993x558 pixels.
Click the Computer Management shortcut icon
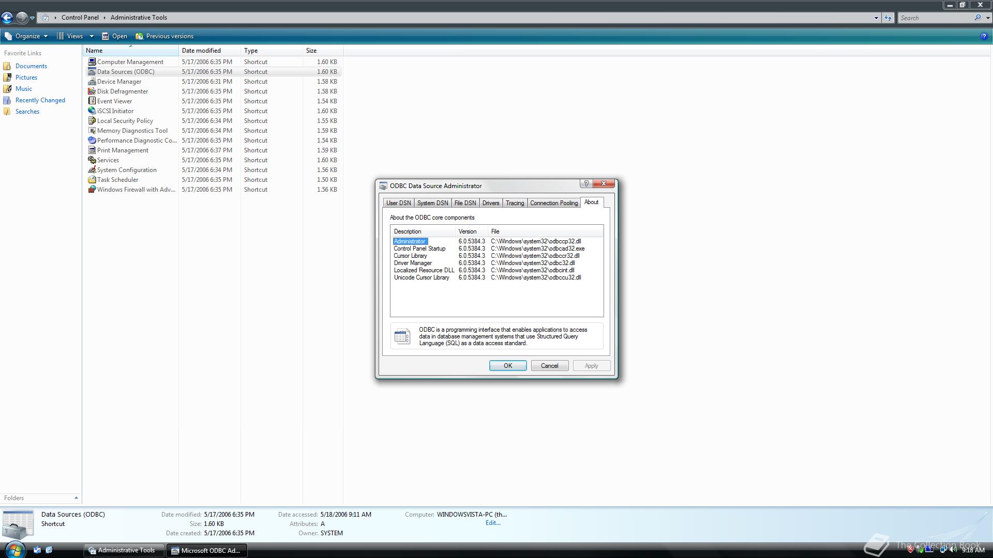pos(92,61)
